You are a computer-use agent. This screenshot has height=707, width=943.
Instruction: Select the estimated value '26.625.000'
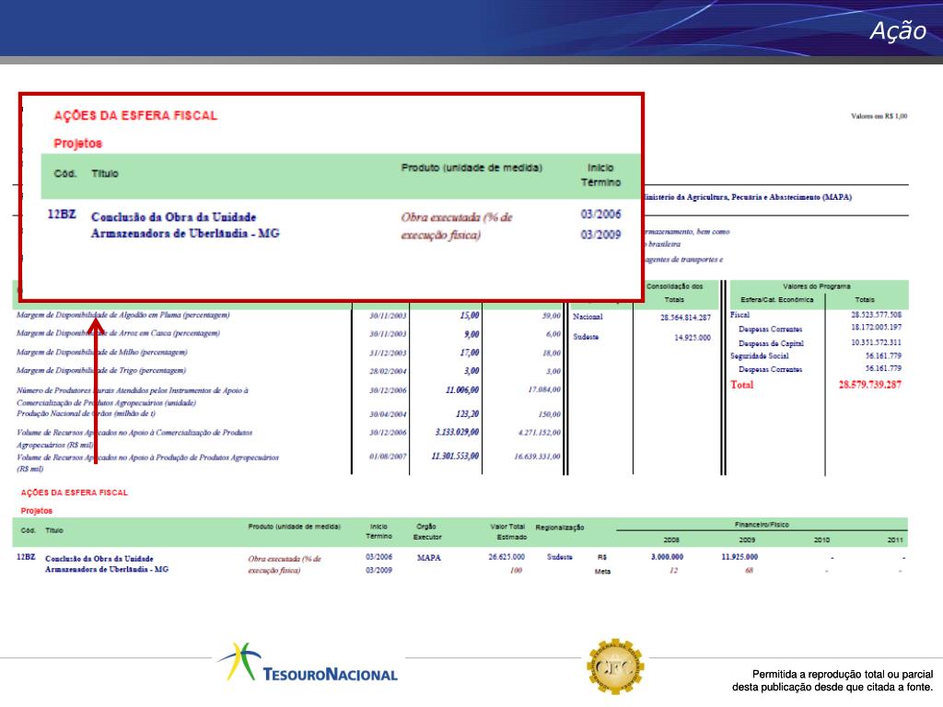[x=506, y=557]
